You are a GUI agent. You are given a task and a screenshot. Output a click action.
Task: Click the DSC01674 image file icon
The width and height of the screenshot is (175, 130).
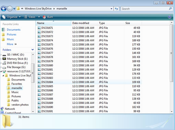point(39,40)
